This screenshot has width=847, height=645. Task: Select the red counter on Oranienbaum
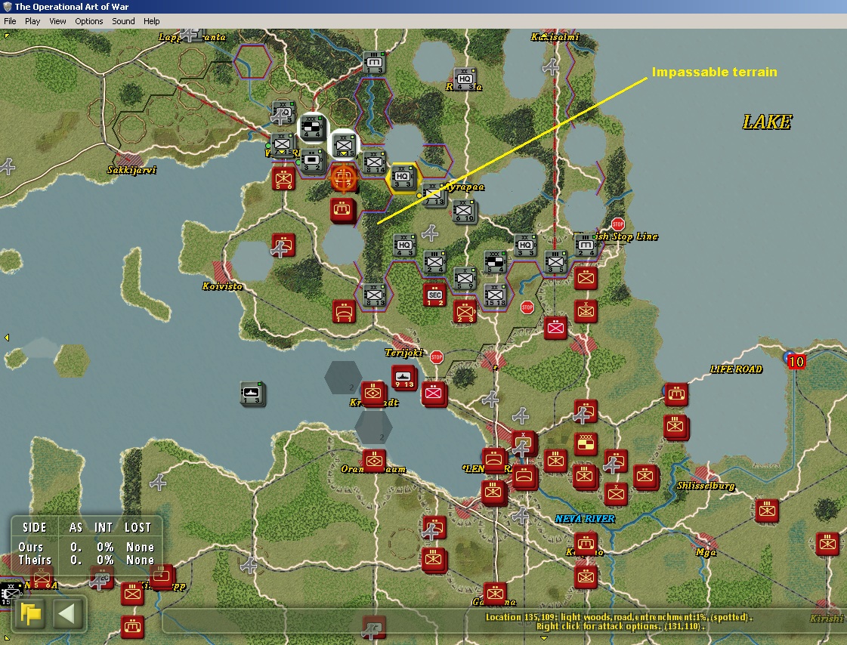point(374,461)
